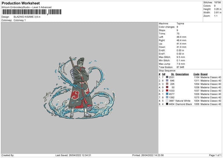Click the Width value 3.81 in
The width and height of the screenshot is (223, 158).
[x=217, y=13]
